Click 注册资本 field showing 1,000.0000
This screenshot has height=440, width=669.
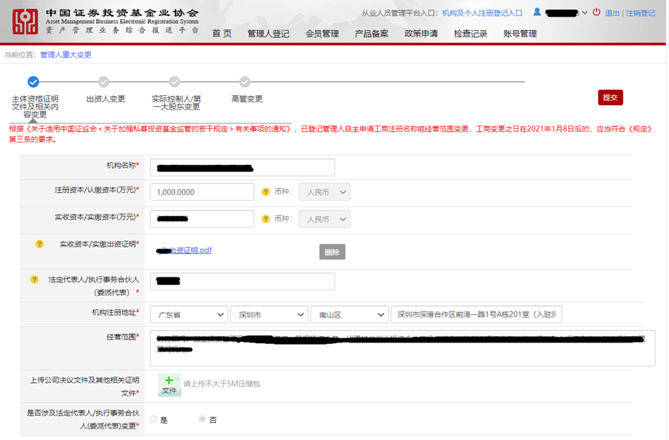202,192
